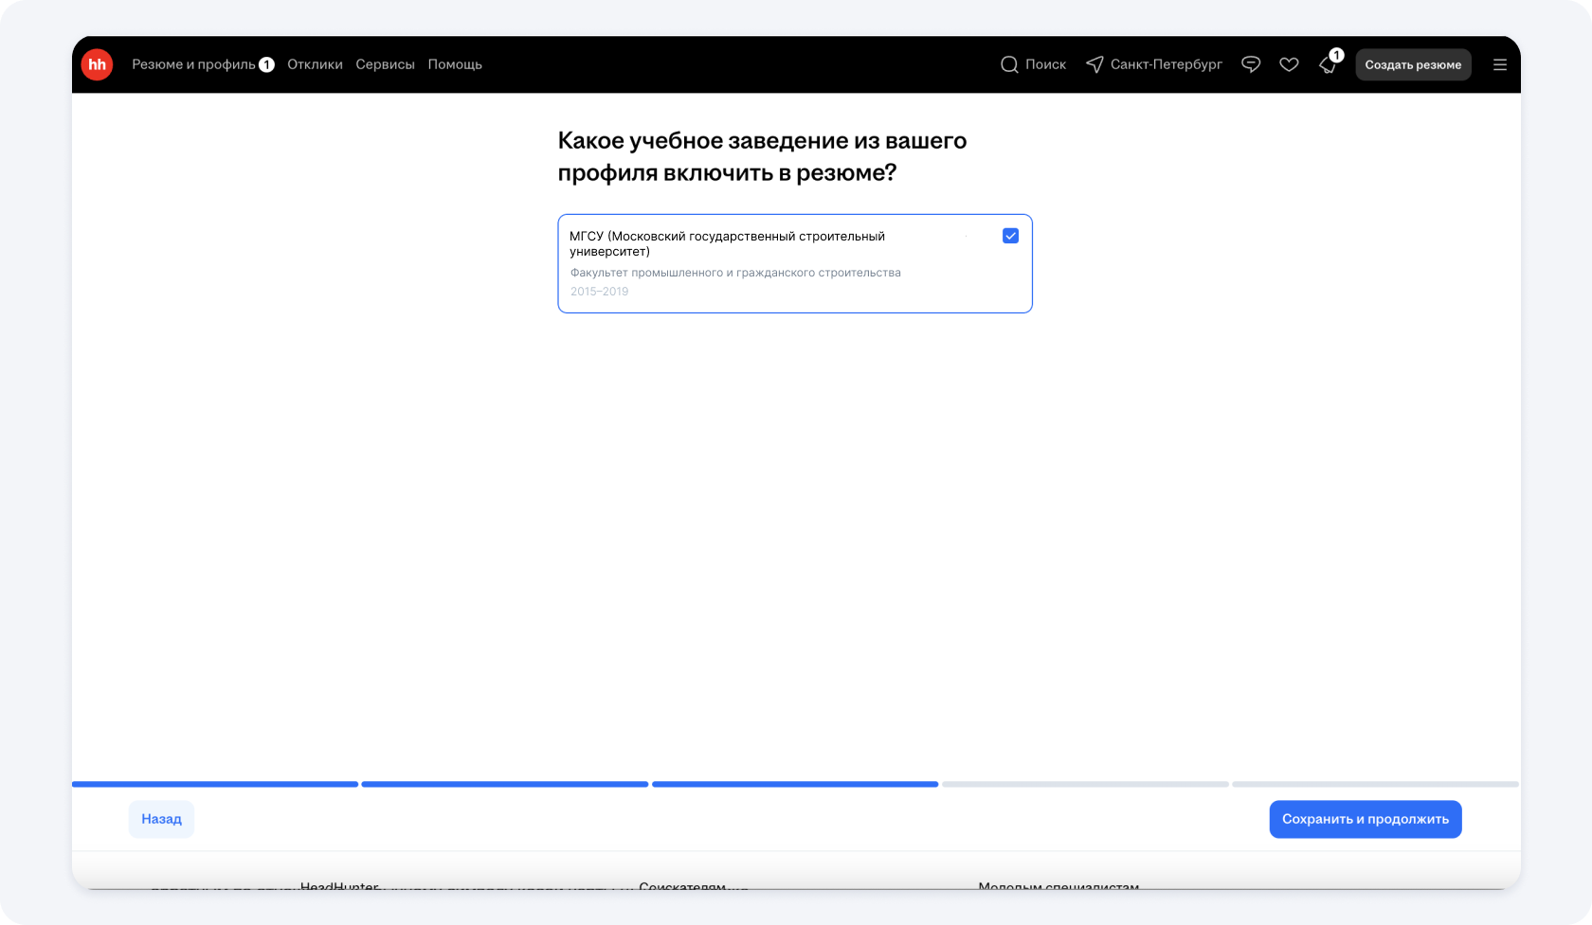The image size is (1592, 925).
Task: Click the location arrow icon
Action: [1094, 64]
